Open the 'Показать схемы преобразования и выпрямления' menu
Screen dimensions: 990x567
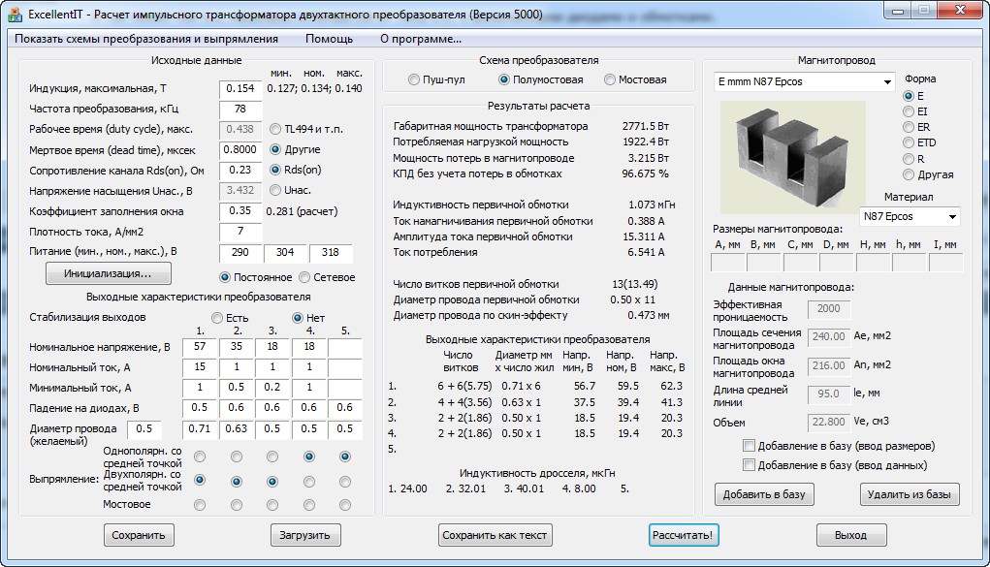point(146,39)
